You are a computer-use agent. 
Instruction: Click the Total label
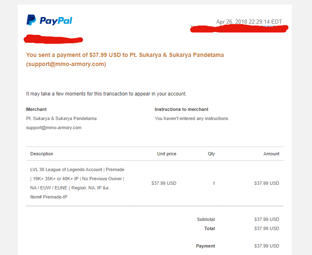210,228
